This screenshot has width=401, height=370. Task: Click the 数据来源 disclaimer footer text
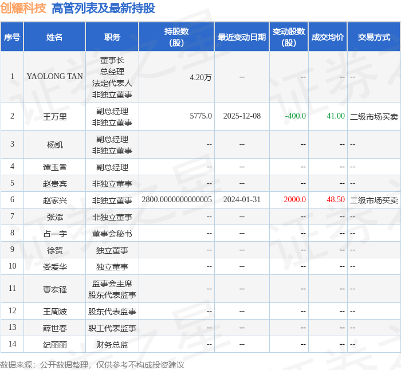pyautogui.click(x=92, y=365)
